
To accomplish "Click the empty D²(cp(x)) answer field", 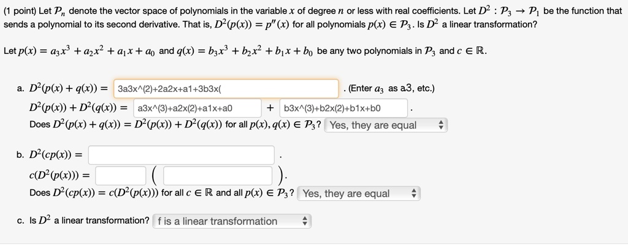I will coord(182,154).
